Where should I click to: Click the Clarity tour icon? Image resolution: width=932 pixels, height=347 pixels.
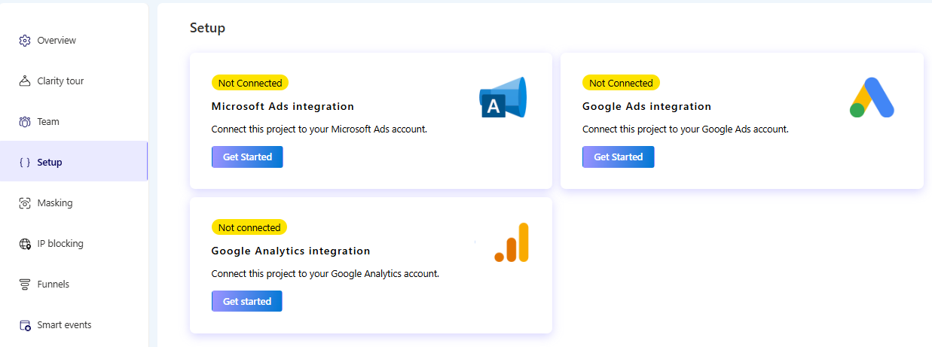(x=24, y=81)
